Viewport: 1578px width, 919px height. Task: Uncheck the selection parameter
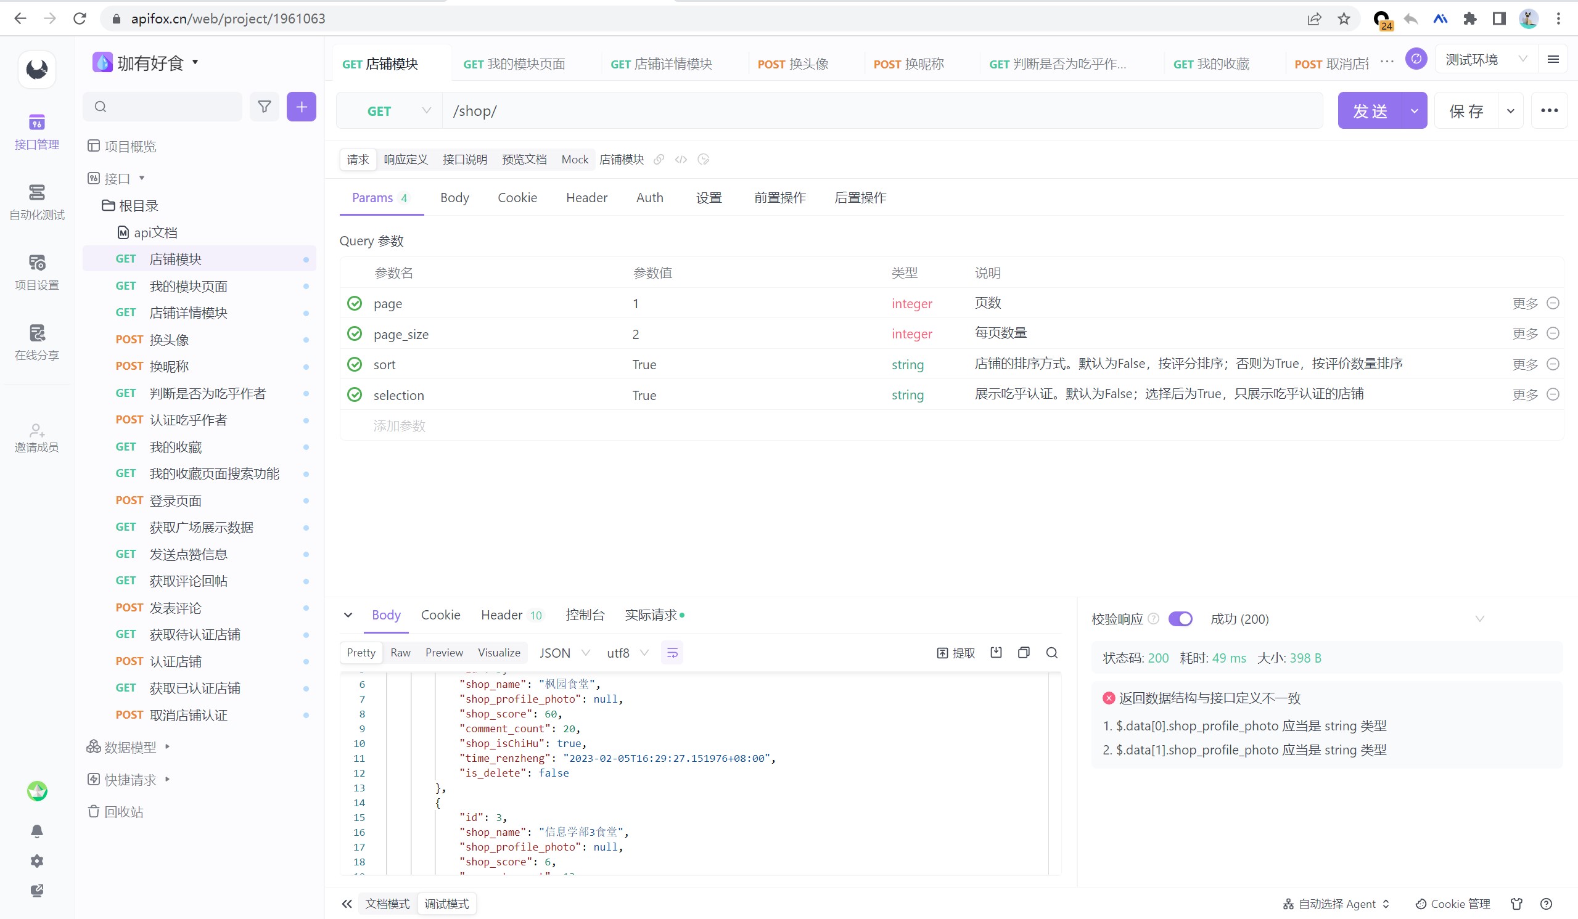click(355, 395)
